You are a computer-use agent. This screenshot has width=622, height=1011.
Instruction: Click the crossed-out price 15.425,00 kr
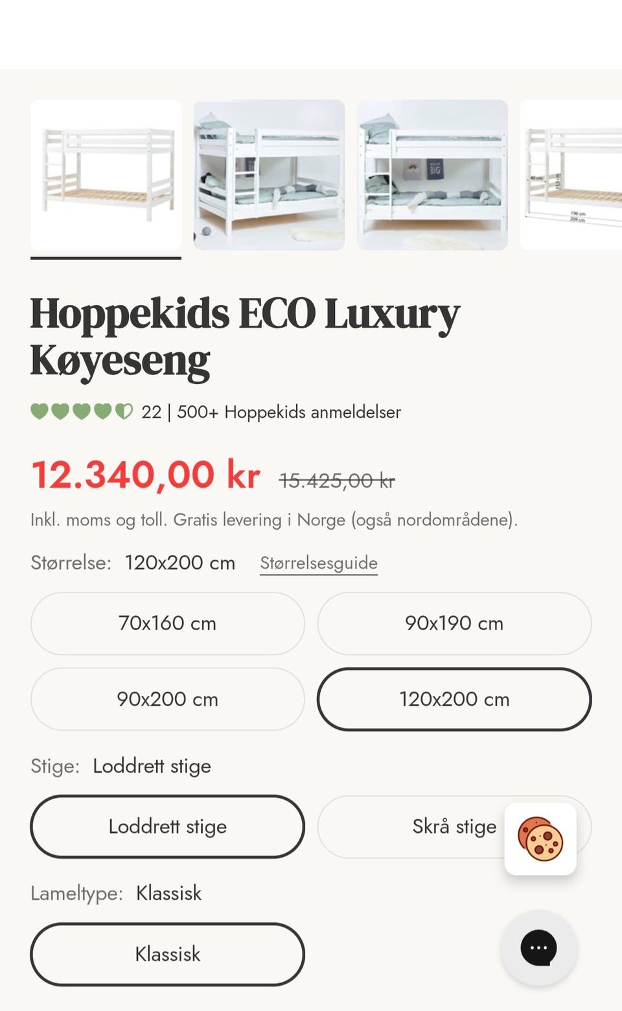tap(337, 481)
